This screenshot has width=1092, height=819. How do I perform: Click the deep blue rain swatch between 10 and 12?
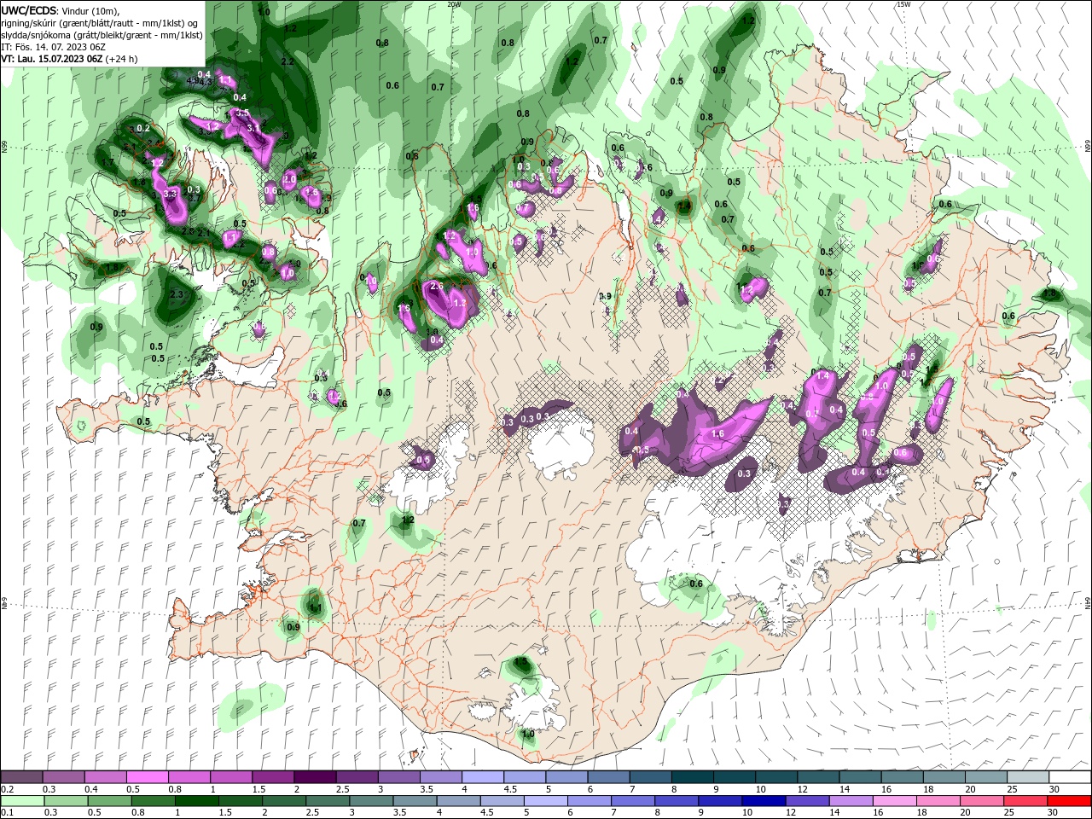coord(762,800)
